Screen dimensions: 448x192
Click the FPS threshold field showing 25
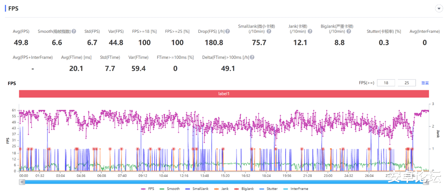coord(407,83)
